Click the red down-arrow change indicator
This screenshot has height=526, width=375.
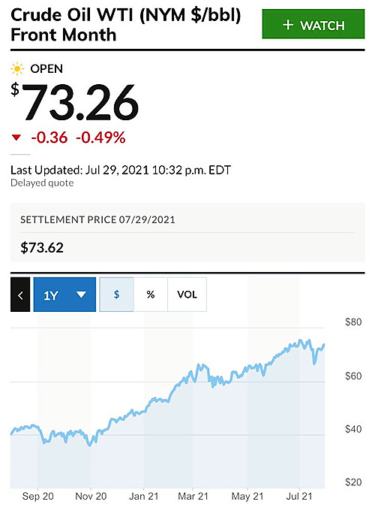[16, 138]
